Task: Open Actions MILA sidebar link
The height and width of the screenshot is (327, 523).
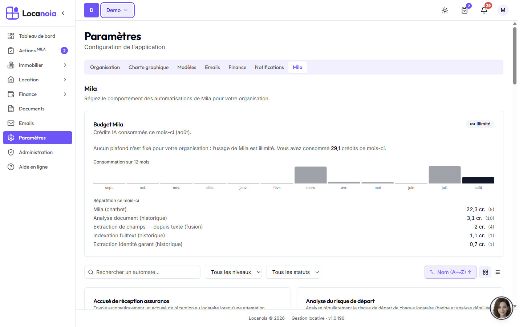Action: [x=37, y=51]
